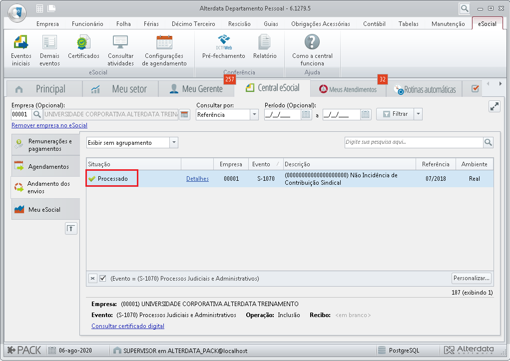510x361 pixels.
Task: Select Remunerações e pagamentos side item
Action: coord(45,145)
